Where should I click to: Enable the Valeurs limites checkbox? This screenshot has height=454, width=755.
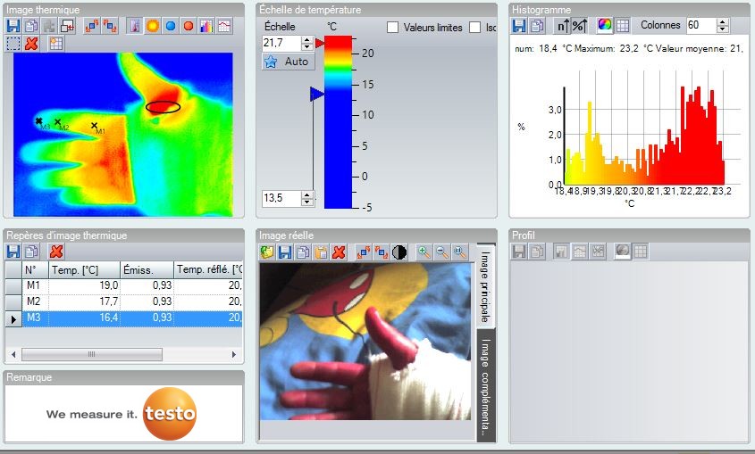[393, 28]
